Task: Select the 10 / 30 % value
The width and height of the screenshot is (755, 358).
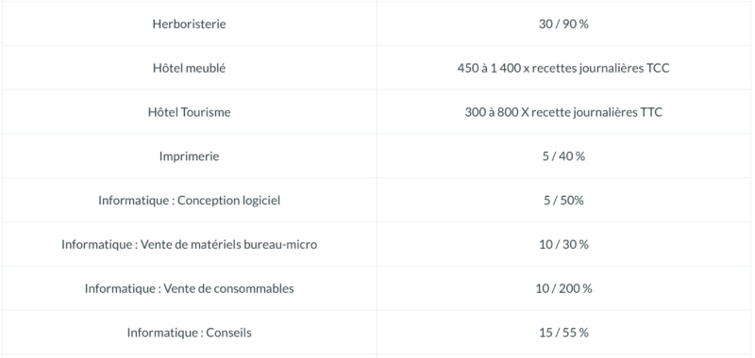Action: coord(563,245)
